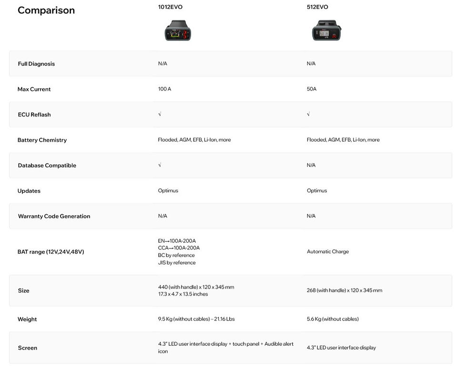
Task: Select the 512EVO column heading
Action: (x=317, y=7)
